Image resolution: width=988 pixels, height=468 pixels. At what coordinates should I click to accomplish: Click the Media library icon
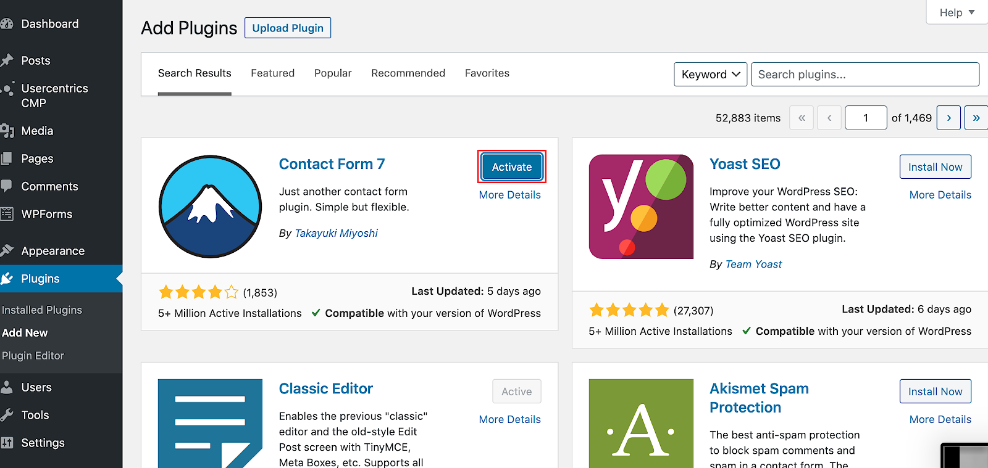click(x=7, y=131)
